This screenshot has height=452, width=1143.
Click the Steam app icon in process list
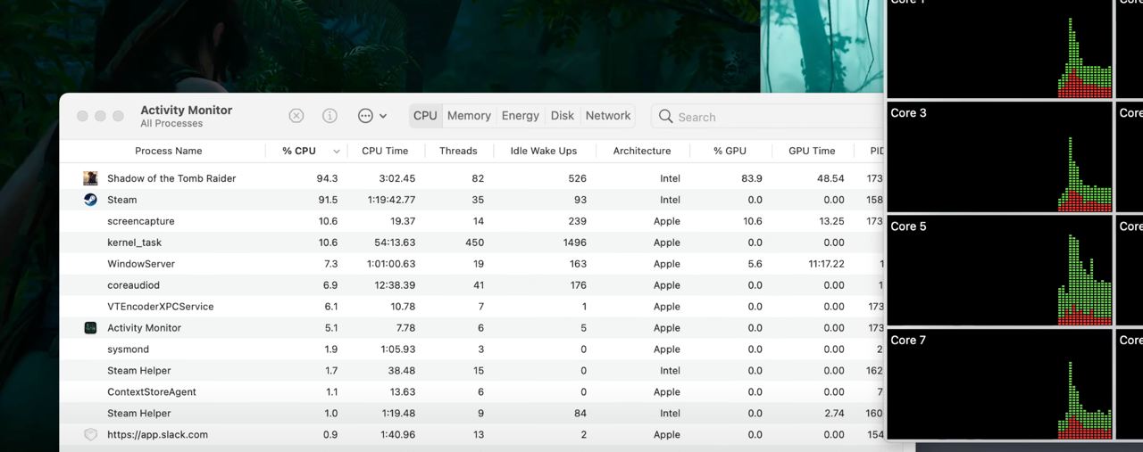(x=90, y=200)
